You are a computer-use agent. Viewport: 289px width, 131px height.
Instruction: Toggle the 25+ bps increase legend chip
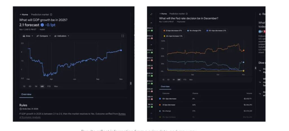pyautogui.click(x=173, y=36)
